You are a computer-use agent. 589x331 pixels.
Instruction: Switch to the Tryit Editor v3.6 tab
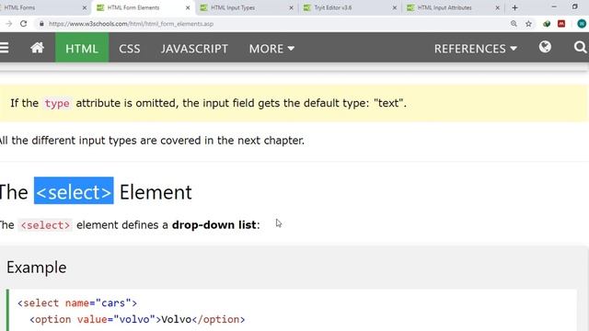click(x=350, y=7)
